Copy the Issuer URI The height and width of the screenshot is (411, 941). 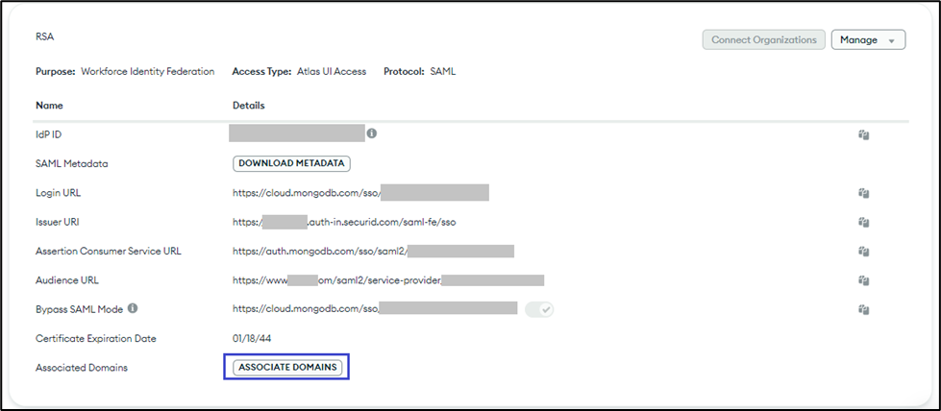click(x=863, y=222)
